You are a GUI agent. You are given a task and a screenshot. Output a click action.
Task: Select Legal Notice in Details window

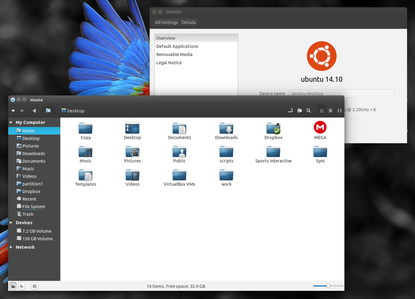[x=196, y=63]
